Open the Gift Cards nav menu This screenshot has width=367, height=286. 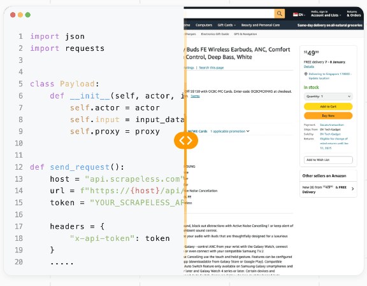(226, 25)
